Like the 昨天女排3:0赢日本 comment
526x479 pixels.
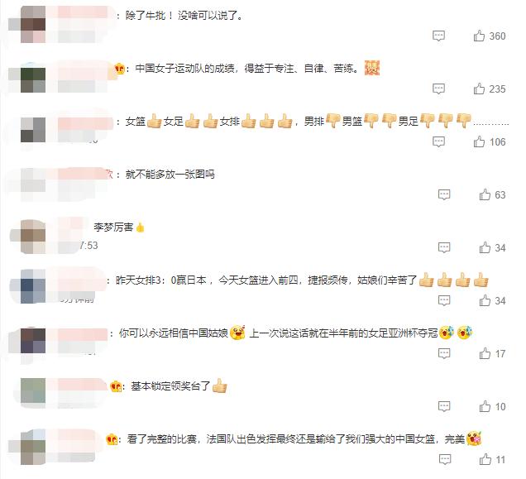(x=485, y=300)
